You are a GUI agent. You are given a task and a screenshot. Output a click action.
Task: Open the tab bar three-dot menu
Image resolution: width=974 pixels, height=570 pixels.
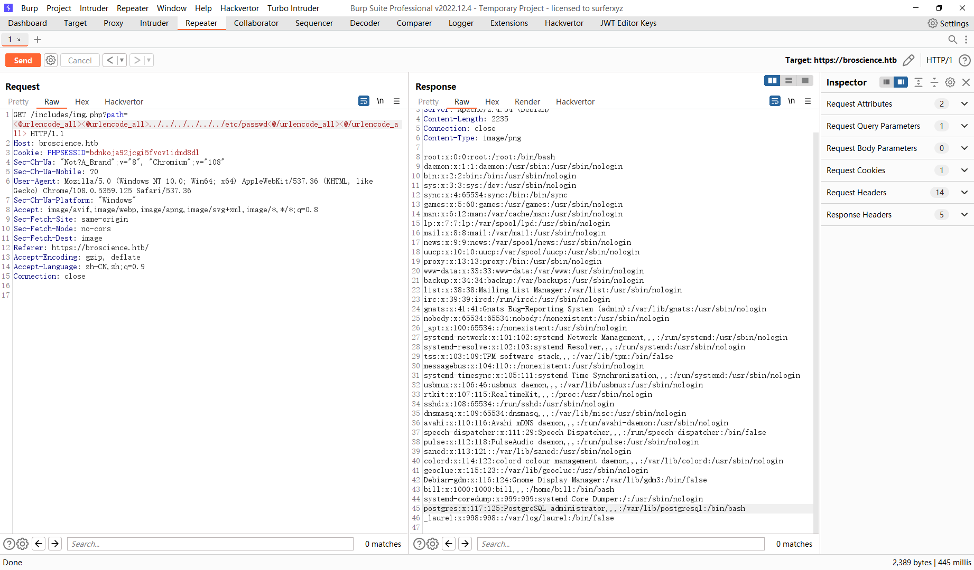click(966, 40)
